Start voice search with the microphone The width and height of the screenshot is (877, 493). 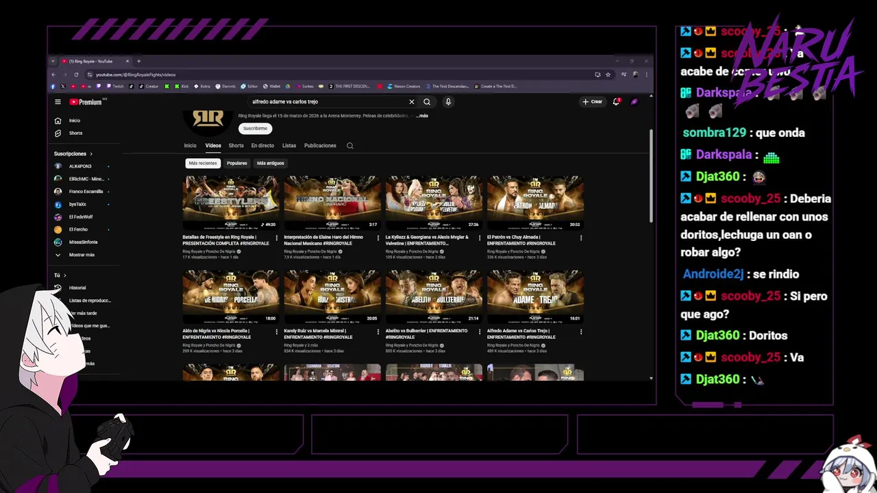[448, 102]
